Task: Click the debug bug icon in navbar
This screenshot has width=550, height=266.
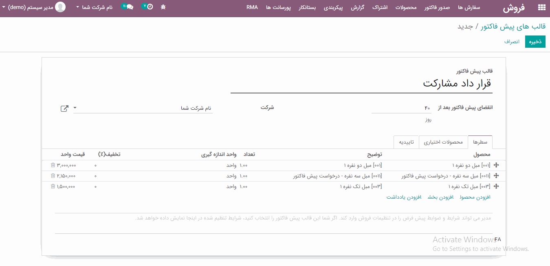Action: (x=163, y=7)
